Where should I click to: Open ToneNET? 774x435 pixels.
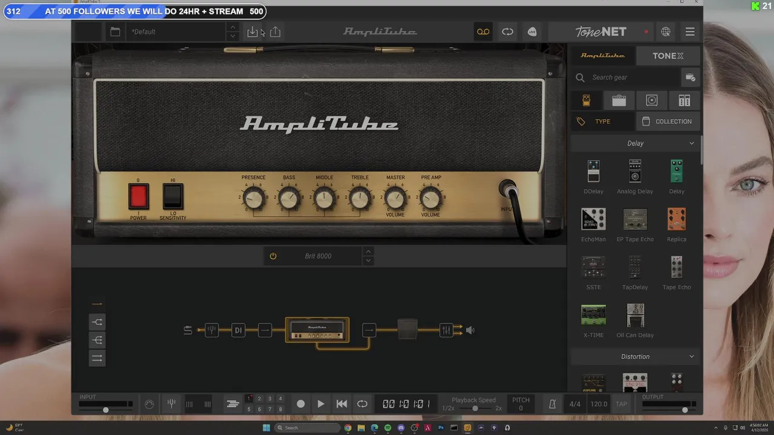point(601,32)
